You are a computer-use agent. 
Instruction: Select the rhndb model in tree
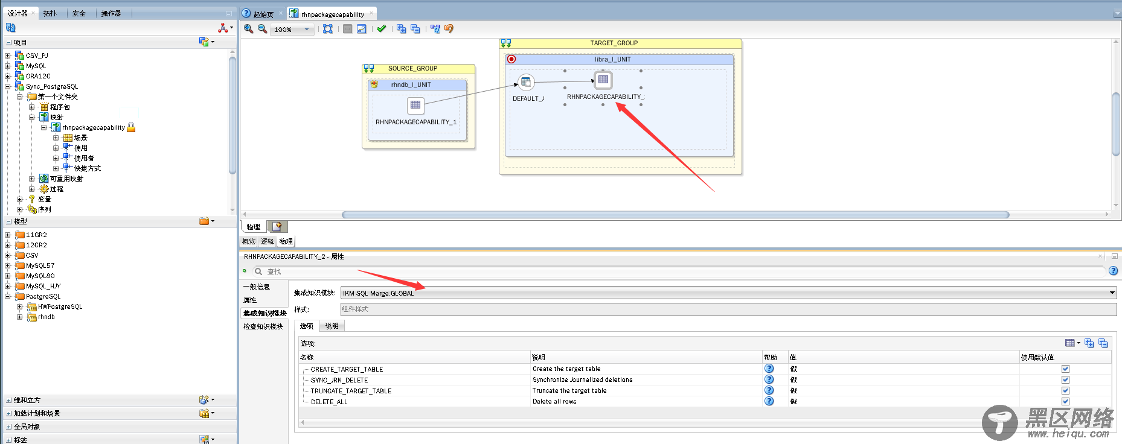point(46,317)
